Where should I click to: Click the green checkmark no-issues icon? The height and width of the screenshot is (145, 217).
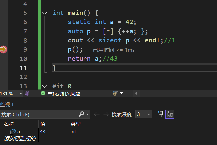tap(43, 94)
